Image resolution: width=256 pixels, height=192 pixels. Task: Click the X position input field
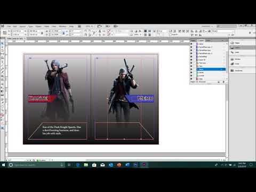point(17,31)
